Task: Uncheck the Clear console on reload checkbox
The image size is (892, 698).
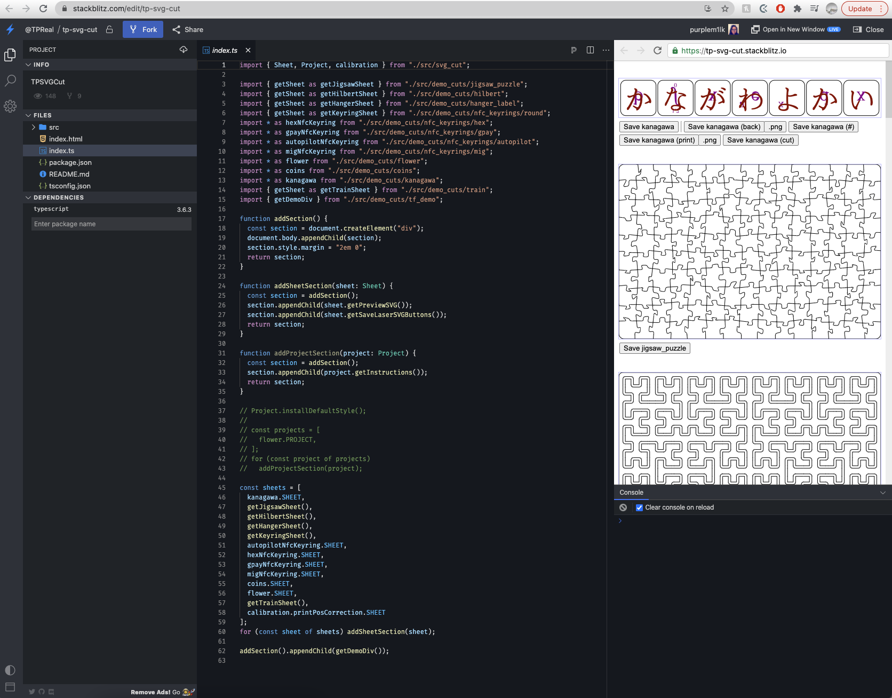Action: (x=639, y=507)
